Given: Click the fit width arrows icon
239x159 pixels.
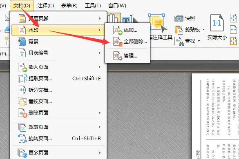Looking at the screenshot, I should 233,29.
